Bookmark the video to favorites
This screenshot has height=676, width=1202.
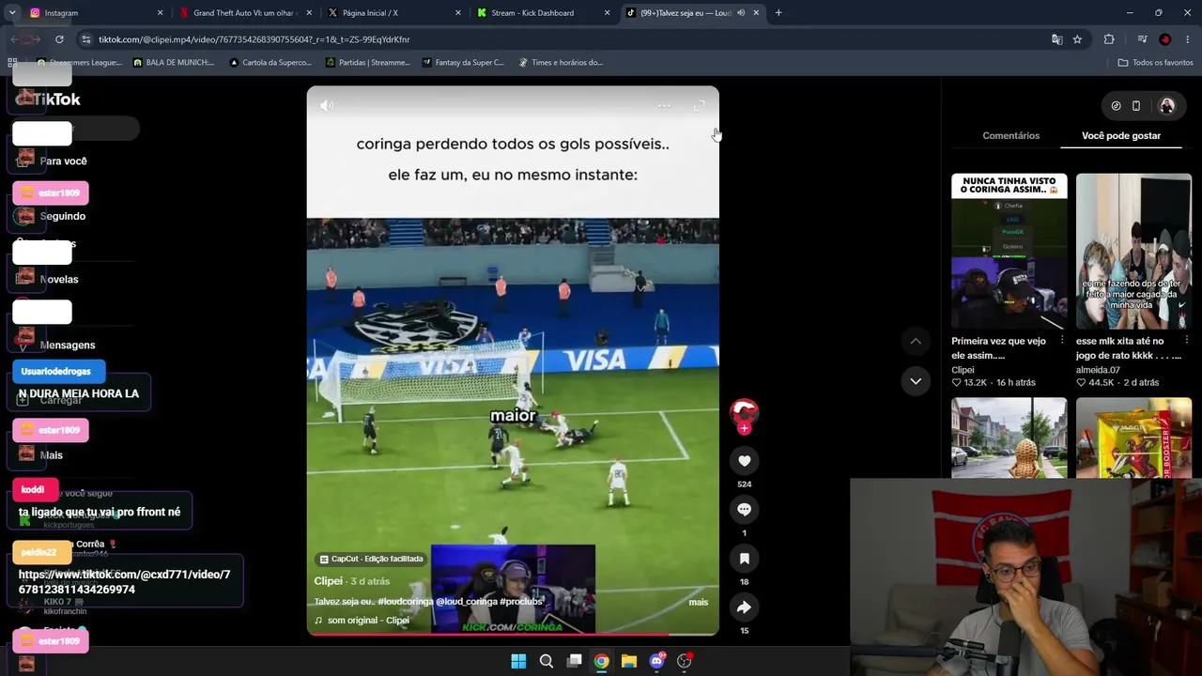tap(744, 559)
